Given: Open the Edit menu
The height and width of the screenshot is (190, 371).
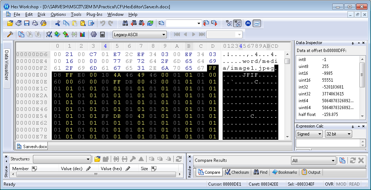Looking at the screenshot, I should pos(29,14).
